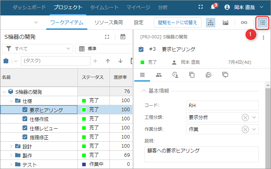Click the glasses viewing icon
The height and width of the screenshot is (169, 271).
(x=244, y=23)
